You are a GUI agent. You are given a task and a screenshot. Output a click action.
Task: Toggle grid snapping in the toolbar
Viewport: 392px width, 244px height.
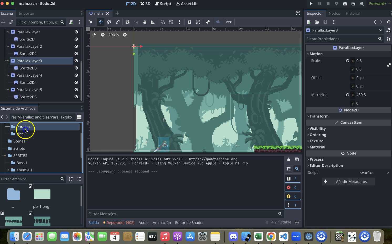point(171,22)
